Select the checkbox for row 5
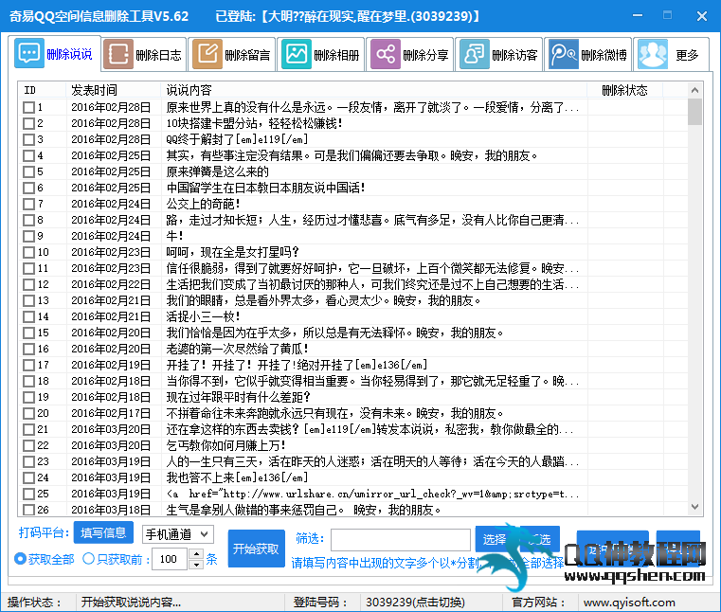Viewport: 721px width, 612px height. (29, 172)
